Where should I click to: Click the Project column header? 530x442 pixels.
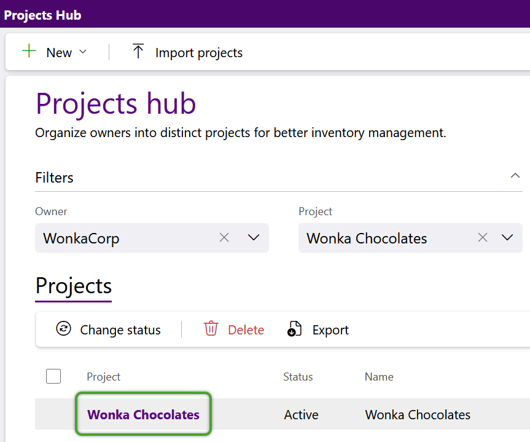click(103, 377)
